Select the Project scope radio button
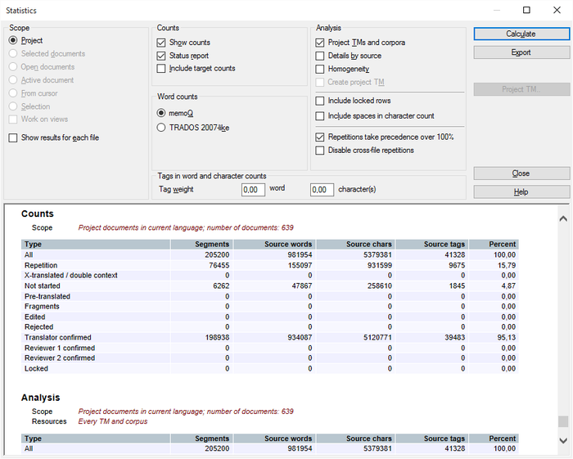This screenshot has width=573, height=459. (13, 40)
